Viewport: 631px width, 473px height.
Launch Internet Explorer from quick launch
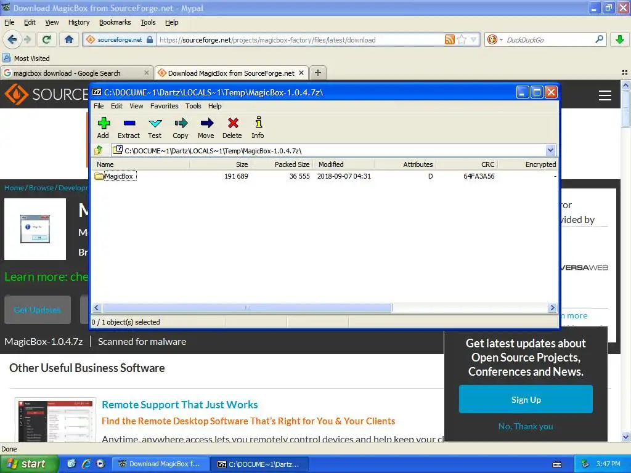click(x=86, y=464)
